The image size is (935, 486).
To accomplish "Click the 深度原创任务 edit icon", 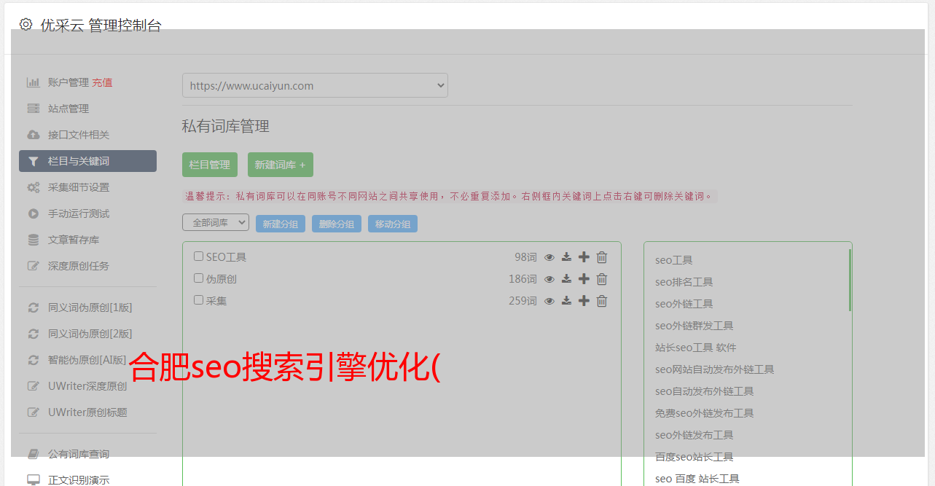I will point(34,266).
